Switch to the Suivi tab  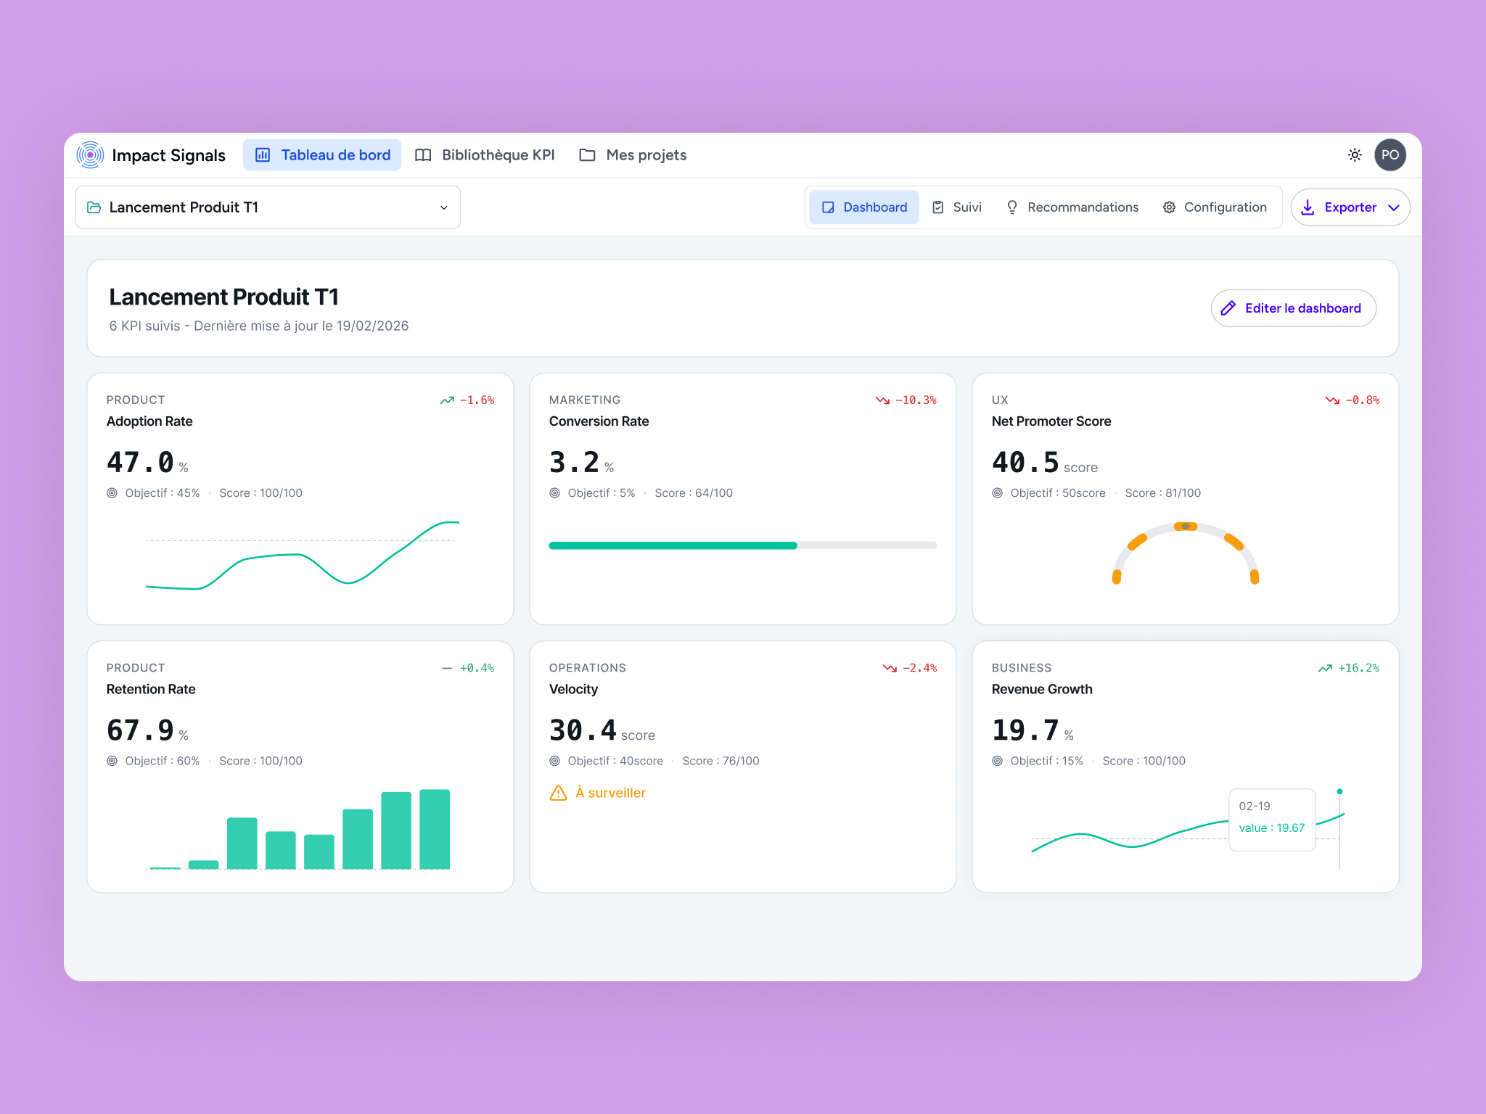[x=957, y=207]
